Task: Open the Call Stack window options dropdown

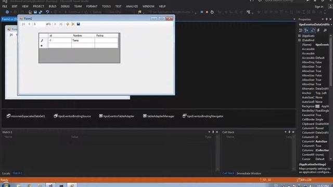Action: pyautogui.click(x=286, y=132)
